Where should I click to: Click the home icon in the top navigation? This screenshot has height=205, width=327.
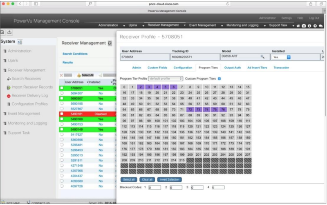(x=298, y=26)
